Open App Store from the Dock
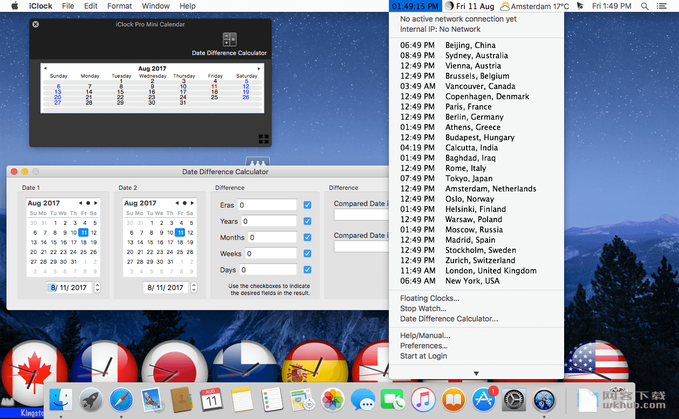This screenshot has height=419, width=679. coord(484,400)
